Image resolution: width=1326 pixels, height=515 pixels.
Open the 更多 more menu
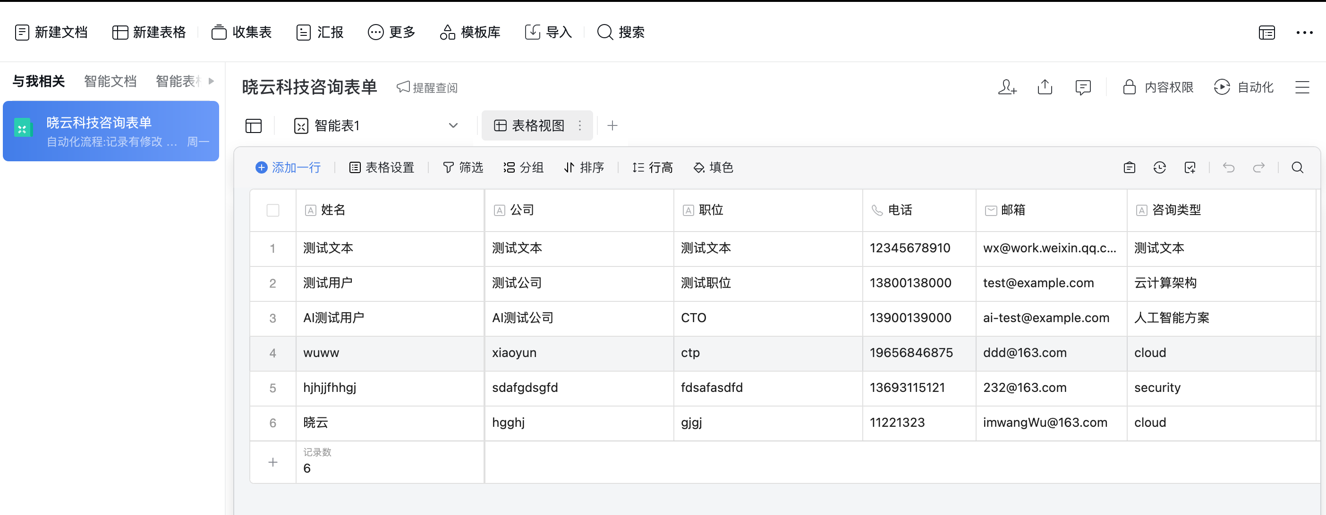point(391,33)
